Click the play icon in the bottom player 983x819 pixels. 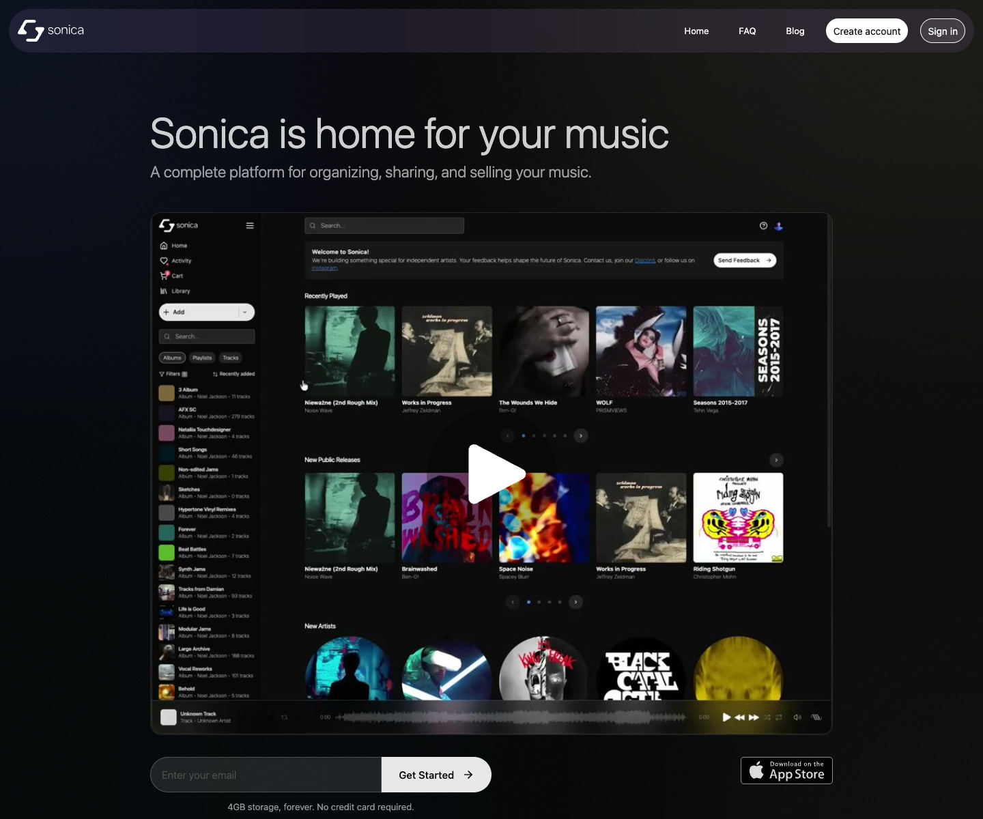click(x=726, y=717)
